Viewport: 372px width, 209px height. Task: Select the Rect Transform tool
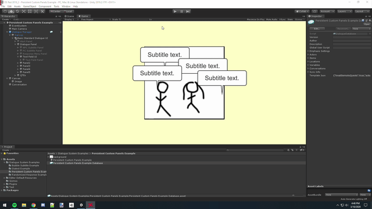pos(30,12)
